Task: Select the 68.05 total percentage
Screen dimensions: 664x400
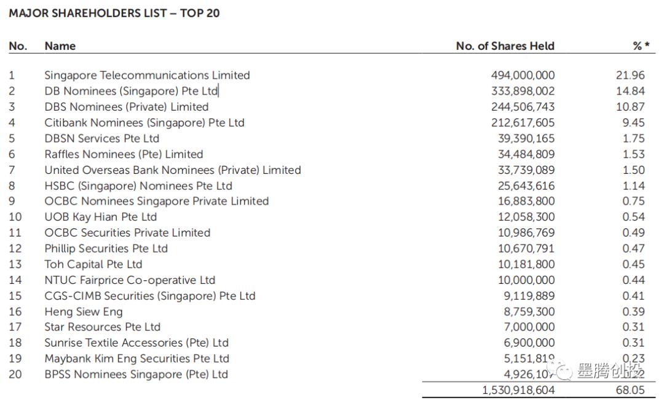Action: 630,390
